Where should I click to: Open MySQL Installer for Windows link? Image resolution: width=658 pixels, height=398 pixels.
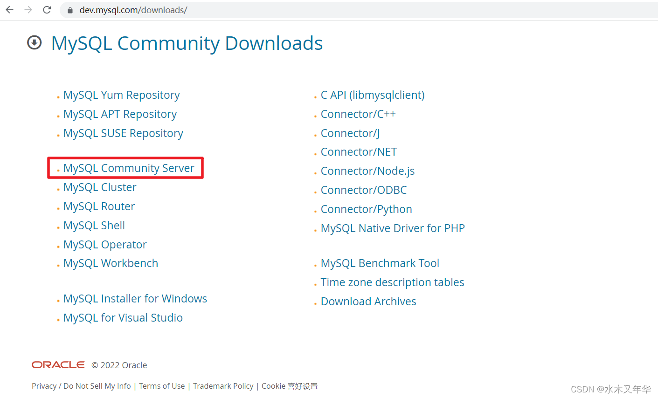(135, 299)
